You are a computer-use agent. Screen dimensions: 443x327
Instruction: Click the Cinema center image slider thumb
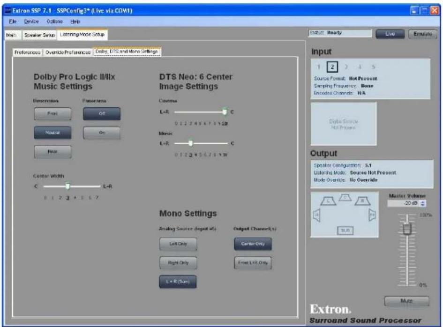pyautogui.click(x=225, y=111)
